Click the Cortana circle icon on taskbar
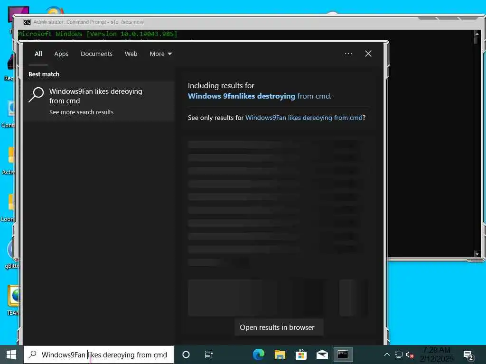The width and height of the screenshot is (486, 364). (x=186, y=355)
